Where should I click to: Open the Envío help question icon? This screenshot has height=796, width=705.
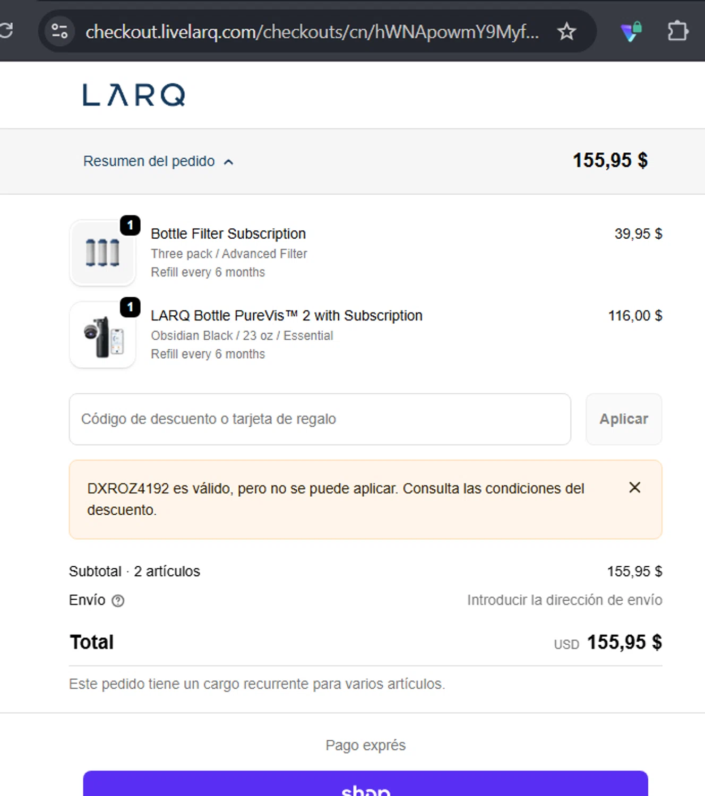click(118, 601)
